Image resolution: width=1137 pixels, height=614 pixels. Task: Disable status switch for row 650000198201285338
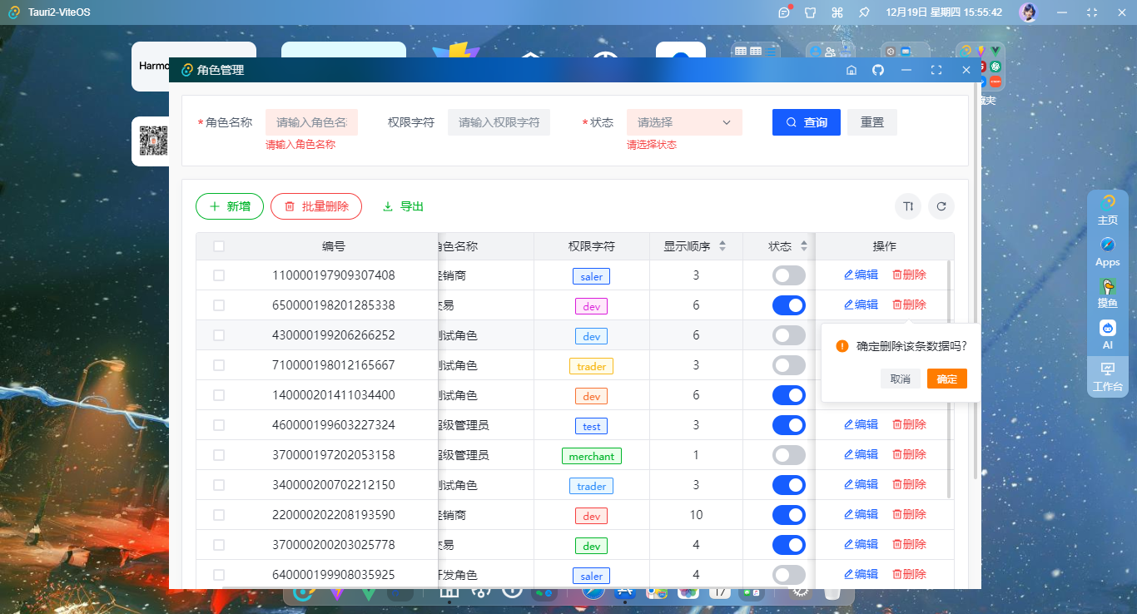pos(788,305)
